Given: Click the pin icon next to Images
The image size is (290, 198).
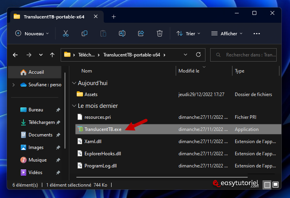Looking at the screenshot, I should click(58, 147).
